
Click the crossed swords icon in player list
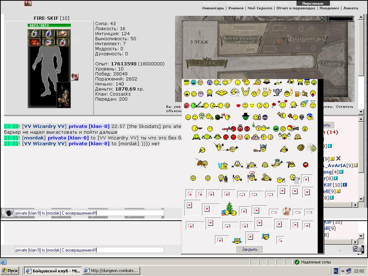(338, 158)
